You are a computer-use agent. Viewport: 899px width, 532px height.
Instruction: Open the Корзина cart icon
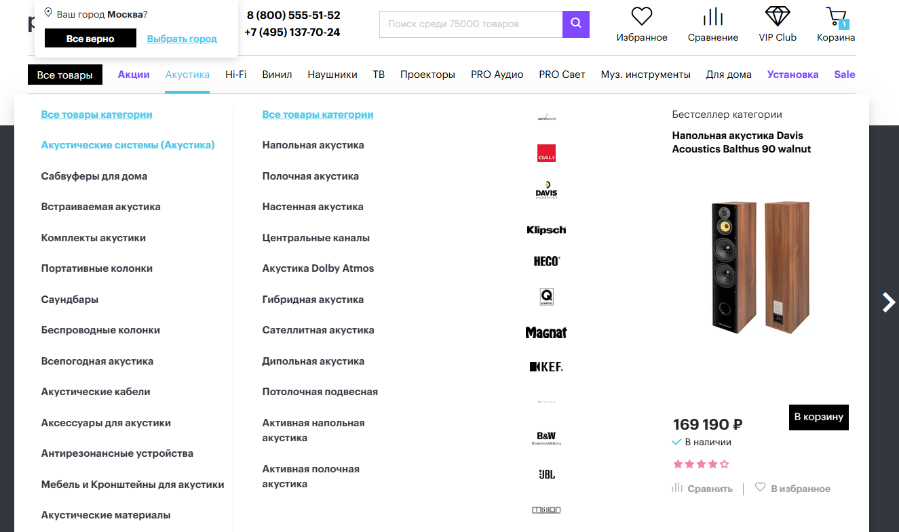click(x=836, y=17)
